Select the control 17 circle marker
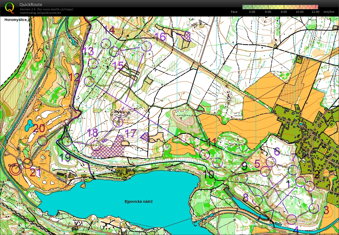Viewport: 339px width, 235px height. 118,122
